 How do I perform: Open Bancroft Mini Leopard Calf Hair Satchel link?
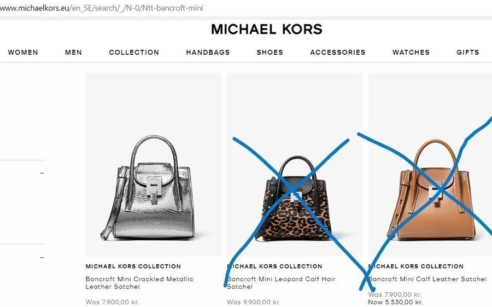[281, 283]
